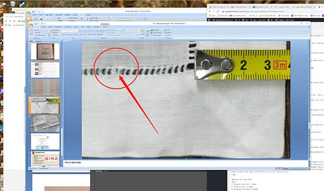Screen dimensions: 324x191
Task: Click Chrome address bar
Action: coord(271,11)
